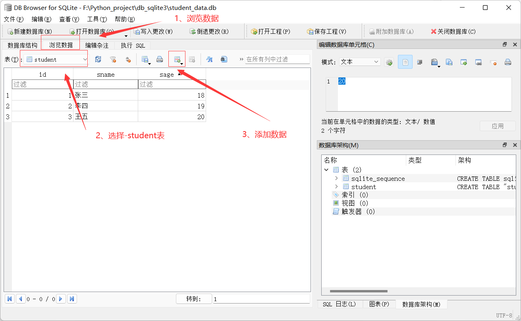This screenshot has height=321, width=521.
Task: Click the copy to clipboard with save icon
Action: coord(449,62)
